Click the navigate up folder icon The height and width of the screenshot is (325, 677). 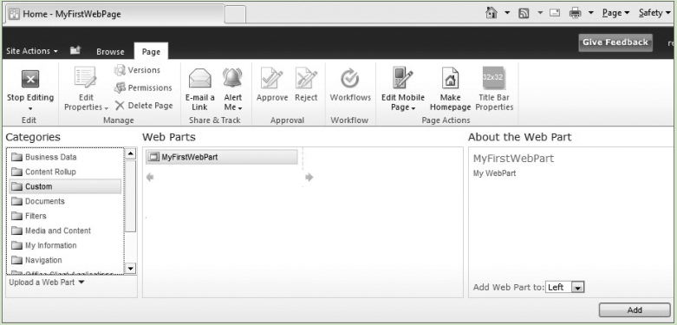[75, 50]
